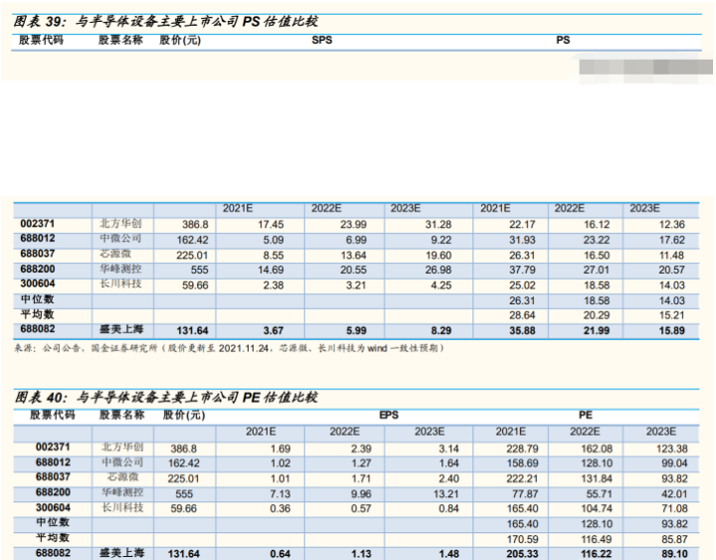Select 平均数 PS value 20.29
Image resolution: width=716 pixels, height=560 pixels.
(597, 315)
